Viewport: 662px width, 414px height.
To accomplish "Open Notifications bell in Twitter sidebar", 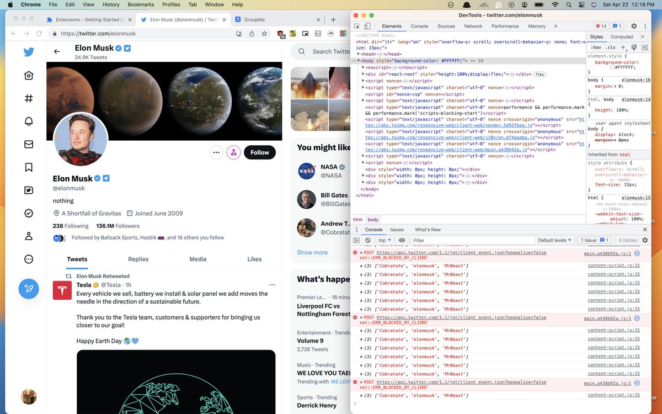I will click(29, 121).
